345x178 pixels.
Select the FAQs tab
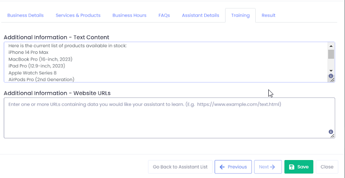coord(164,15)
